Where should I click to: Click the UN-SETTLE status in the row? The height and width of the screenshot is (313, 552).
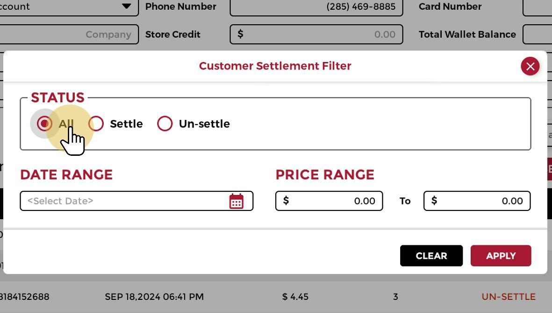509,297
